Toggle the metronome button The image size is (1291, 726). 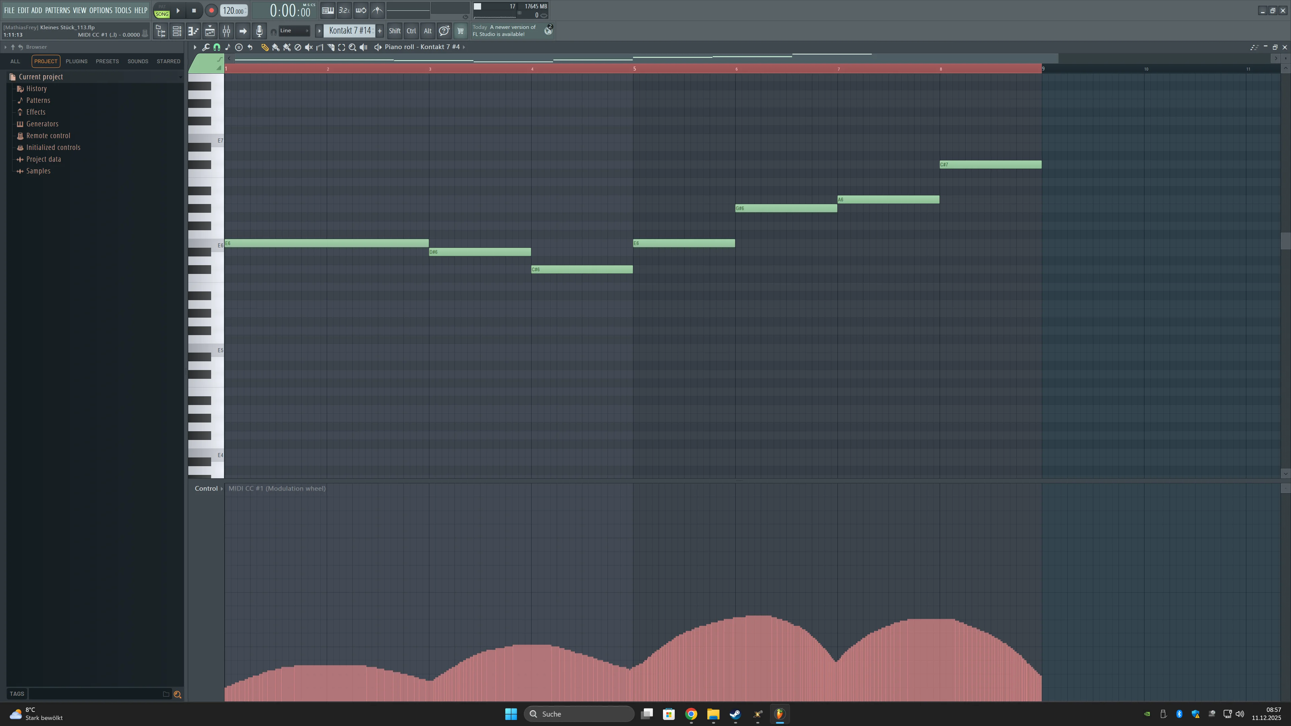(x=377, y=10)
